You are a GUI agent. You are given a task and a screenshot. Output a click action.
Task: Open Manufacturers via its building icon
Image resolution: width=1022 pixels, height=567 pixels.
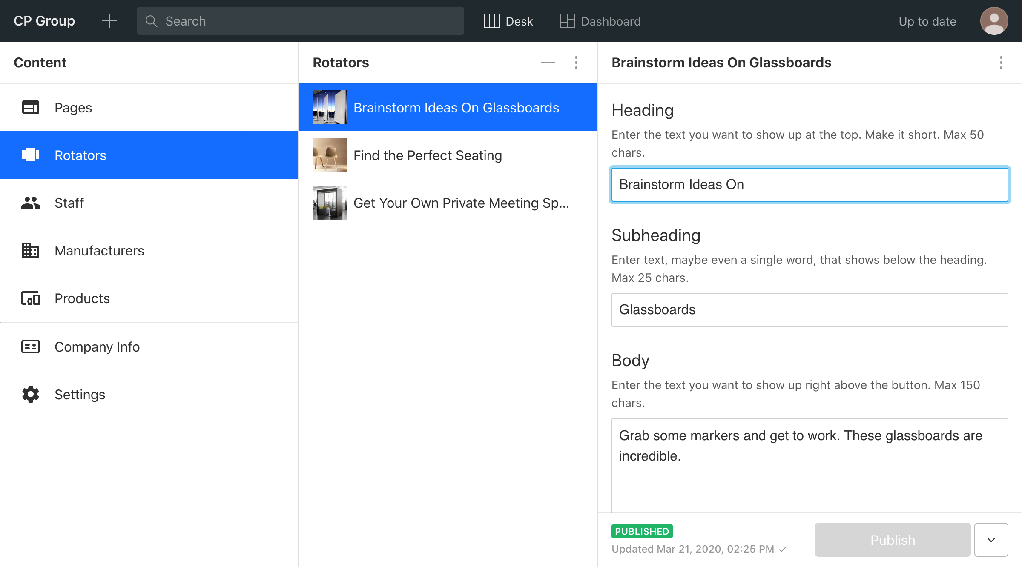pos(31,251)
